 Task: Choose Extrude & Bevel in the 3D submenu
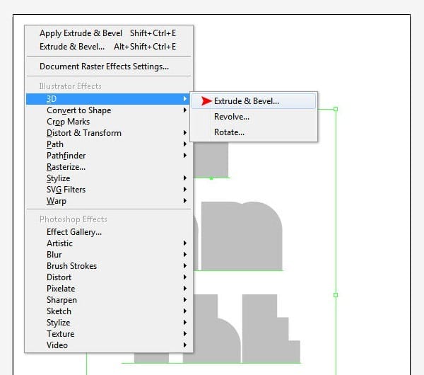coord(246,101)
